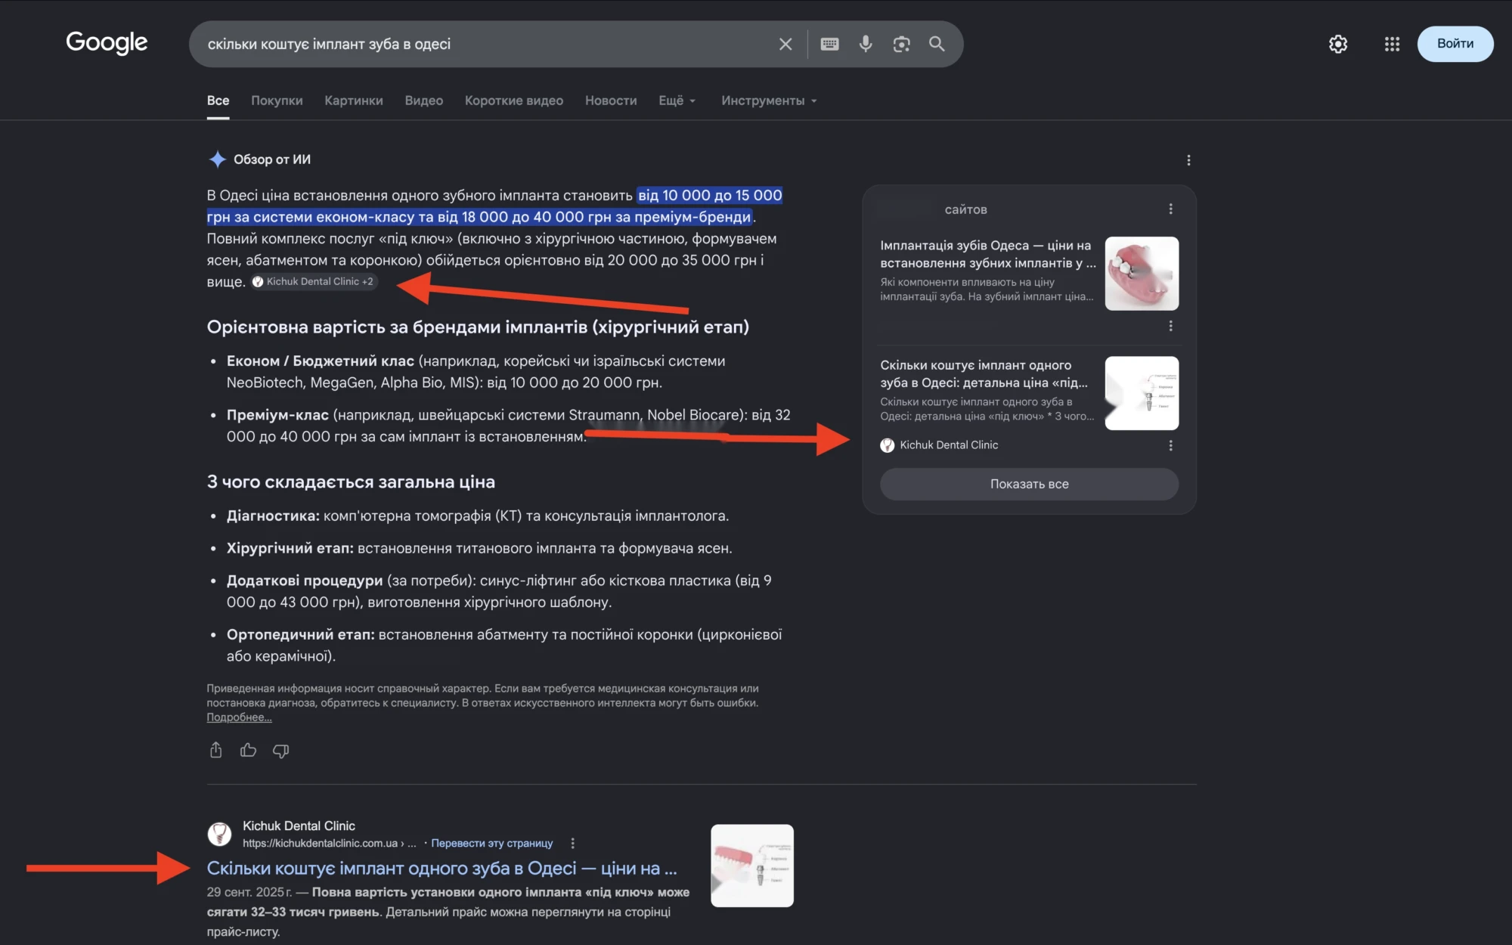Click the AI overview sparkle icon
The width and height of the screenshot is (1512, 945).
pos(217,160)
